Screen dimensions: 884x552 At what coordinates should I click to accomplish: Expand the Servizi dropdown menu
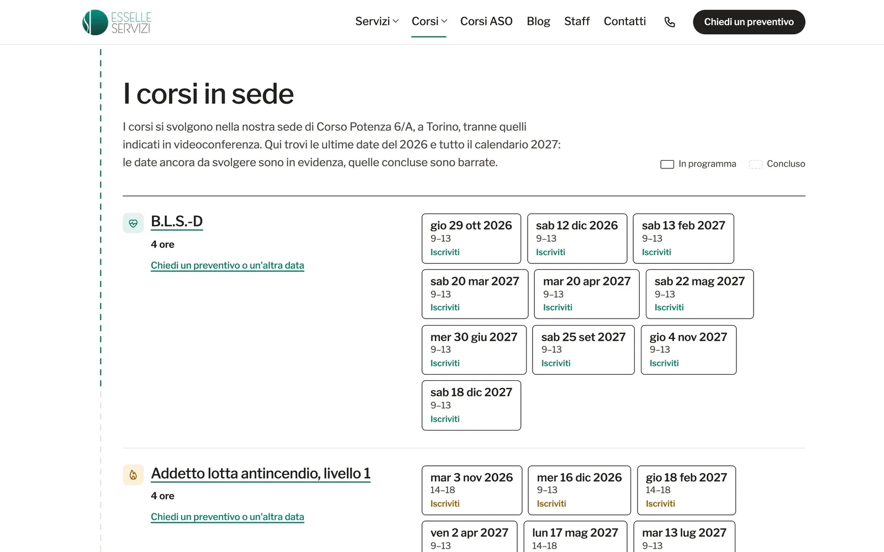pos(377,21)
